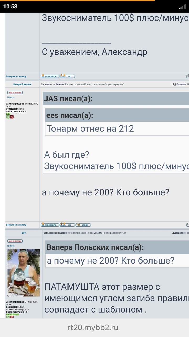This screenshot has width=189, height=337.
Task: Click 'Сообщений: 1011' in Валера's info
Action: tap(15, 109)
